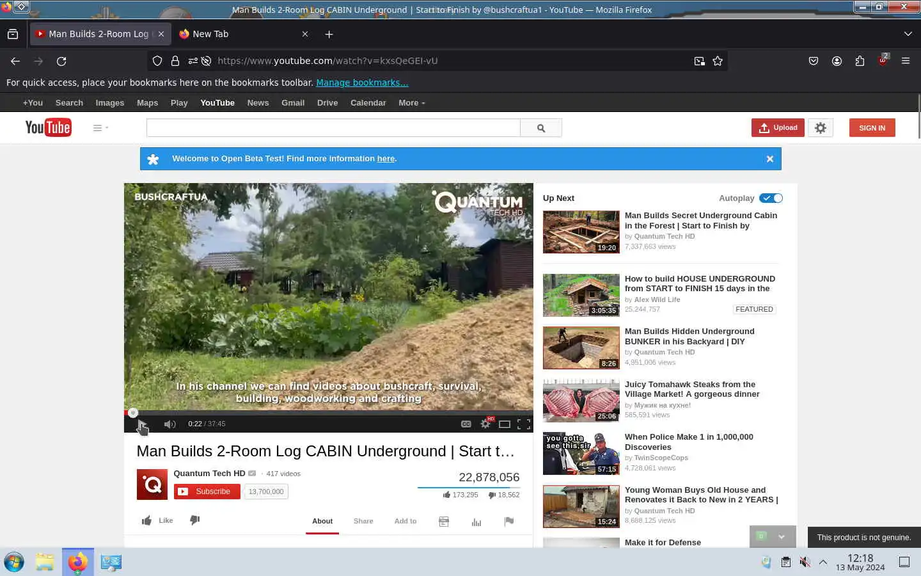Open player quality settings gear
This screenshot has width=921, height=576.
pos(485,424)
